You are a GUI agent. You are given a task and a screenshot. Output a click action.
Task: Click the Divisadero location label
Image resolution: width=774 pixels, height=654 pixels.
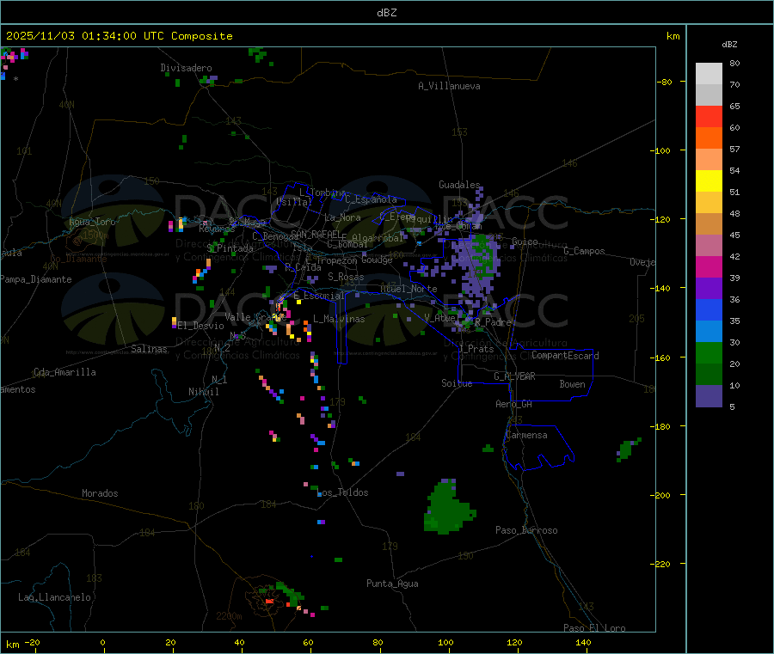tap(186, 68)
